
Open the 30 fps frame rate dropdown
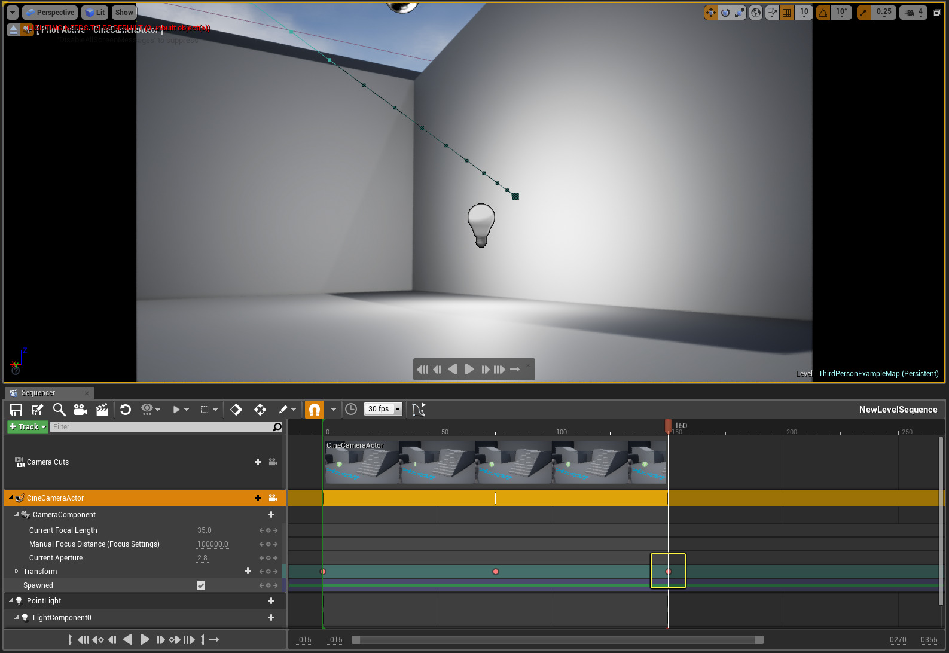click(383, 409)
